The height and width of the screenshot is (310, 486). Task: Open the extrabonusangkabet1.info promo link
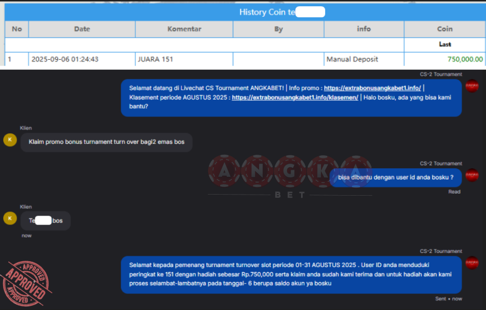(x=372, y=88)
